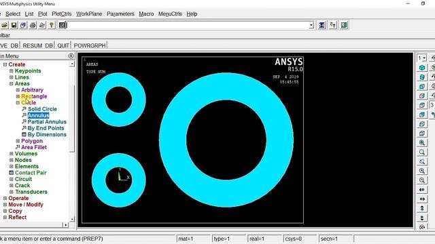Image resolution: width=435 pixels, height=244 pixels.
Task: Click the csys=0 status bar entry
Action: coord(300,239)
